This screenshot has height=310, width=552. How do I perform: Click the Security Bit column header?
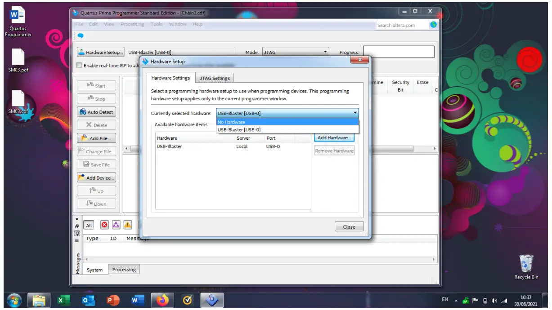[400, 86]
